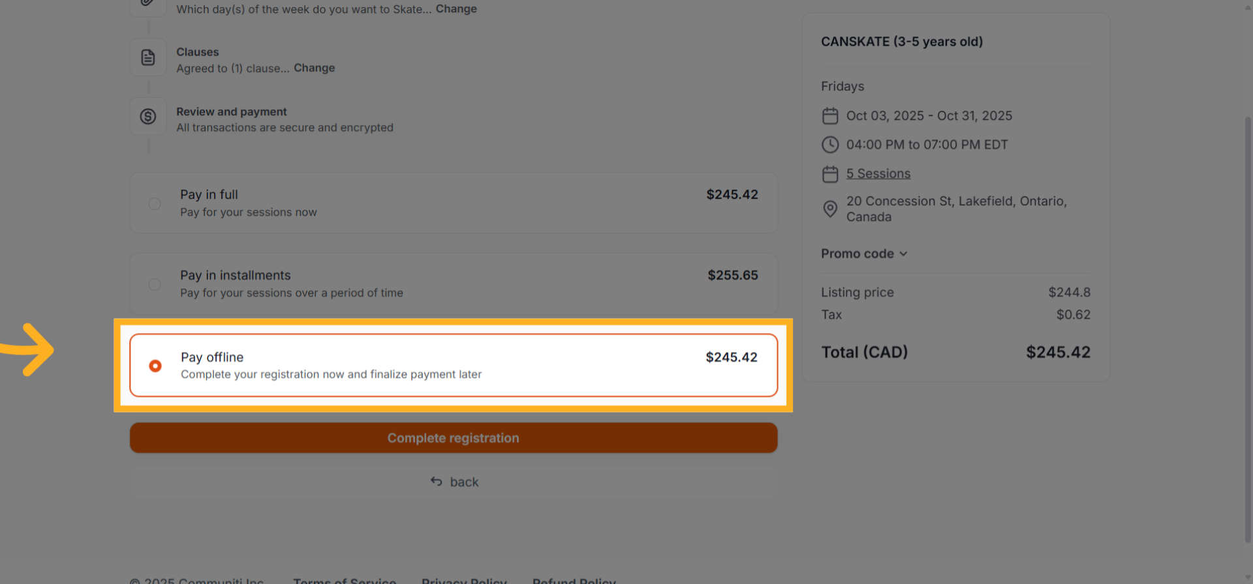Select the Pay in installments radio button
Screen dimensions: 1253x584
pos(155,285)
